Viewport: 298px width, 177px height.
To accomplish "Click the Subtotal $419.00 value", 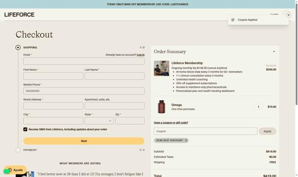I will tap(271, 151).
